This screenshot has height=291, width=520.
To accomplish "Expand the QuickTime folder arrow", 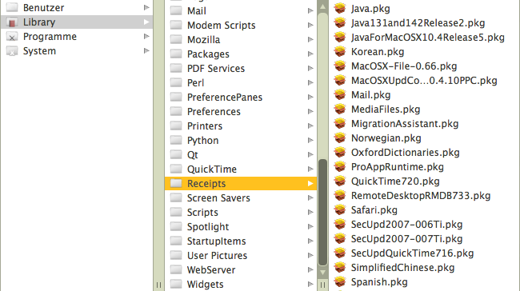I will pos(310,169).
